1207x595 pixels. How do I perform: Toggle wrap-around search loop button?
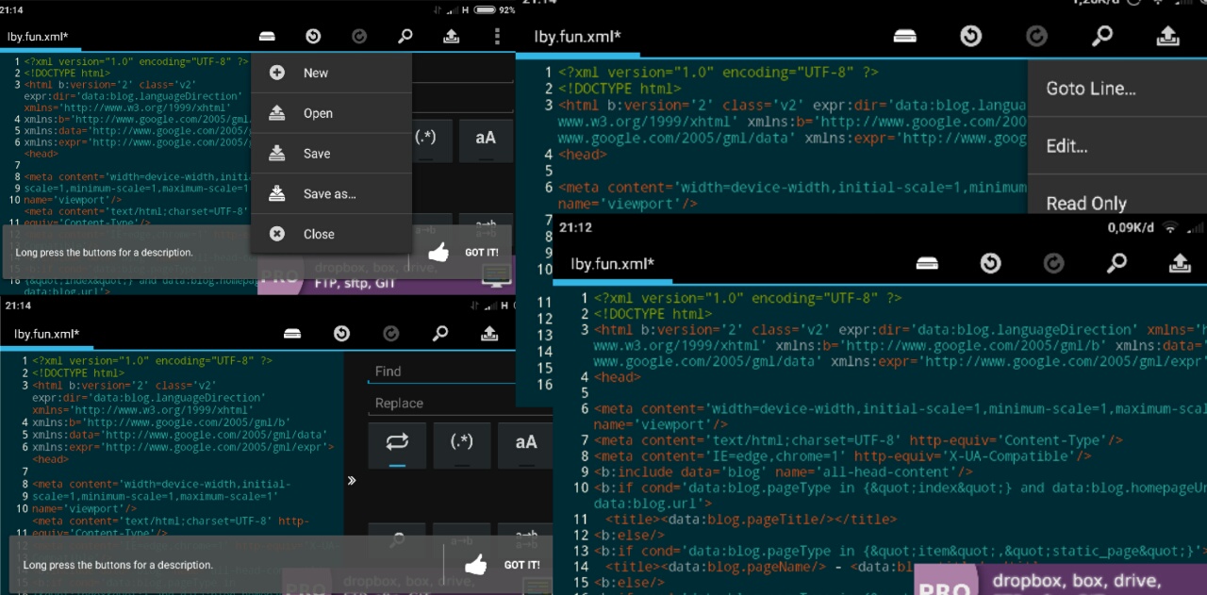tap(397, 444)
